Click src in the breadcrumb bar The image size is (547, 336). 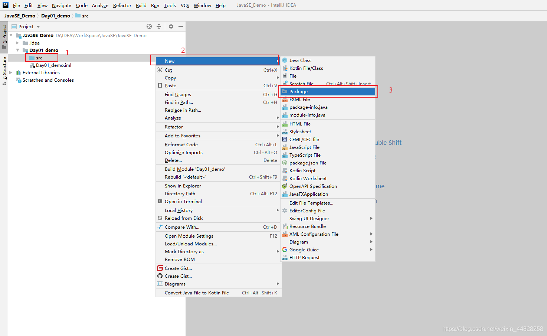click(x=82, y=16)
